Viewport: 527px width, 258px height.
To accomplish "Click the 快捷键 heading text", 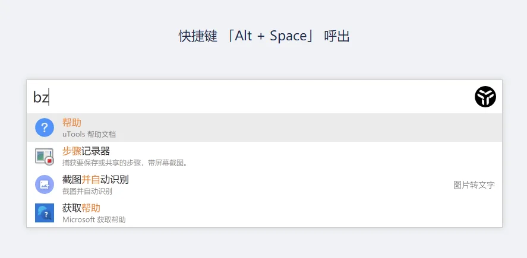I will pyautogui.click(x=198, y=36).
